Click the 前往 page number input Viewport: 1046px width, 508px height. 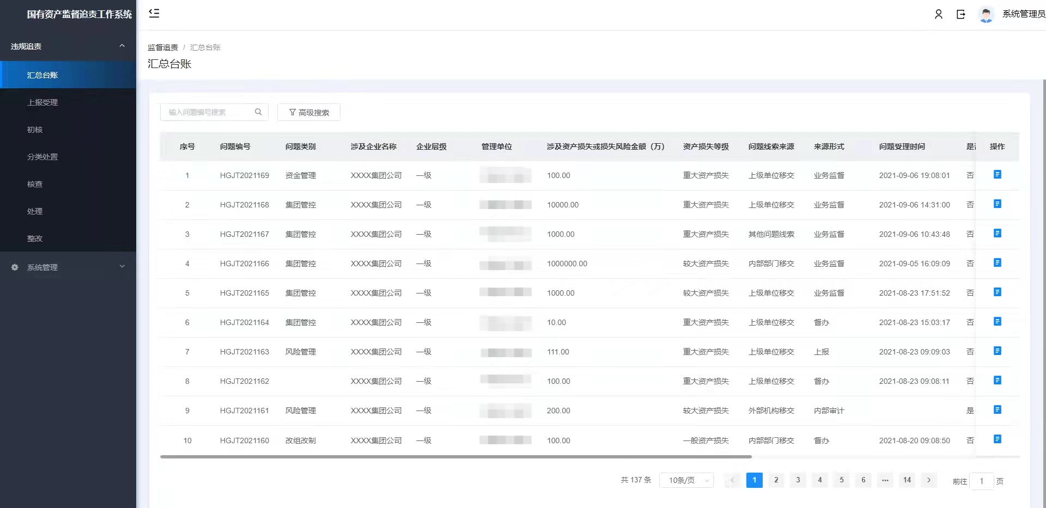click(x=982, y=481)
